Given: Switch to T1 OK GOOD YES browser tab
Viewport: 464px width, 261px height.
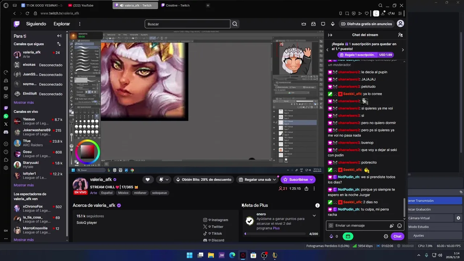Looking at the screenshot, I should click(x=42, y=5).
